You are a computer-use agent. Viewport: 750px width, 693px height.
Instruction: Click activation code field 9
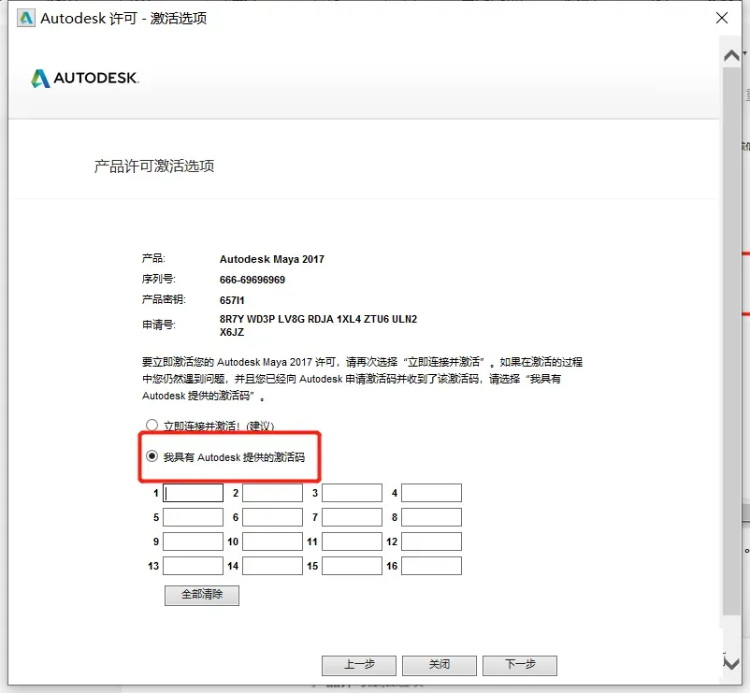[194, 541]
